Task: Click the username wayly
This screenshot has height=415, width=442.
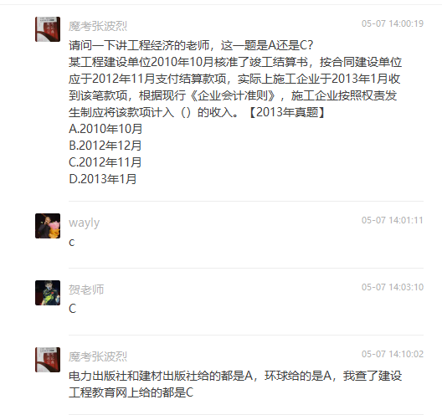Action: click(85, 223)
